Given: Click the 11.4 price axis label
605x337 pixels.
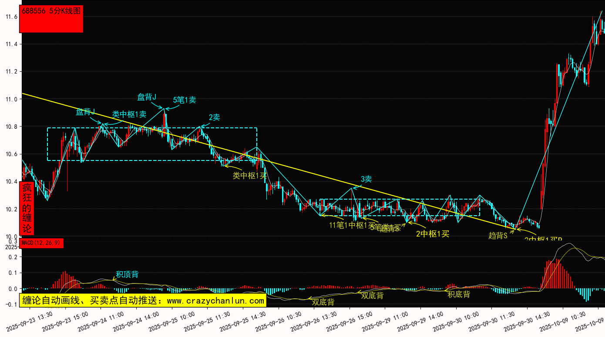Looking at the screenshot, I should coord(11,44).
